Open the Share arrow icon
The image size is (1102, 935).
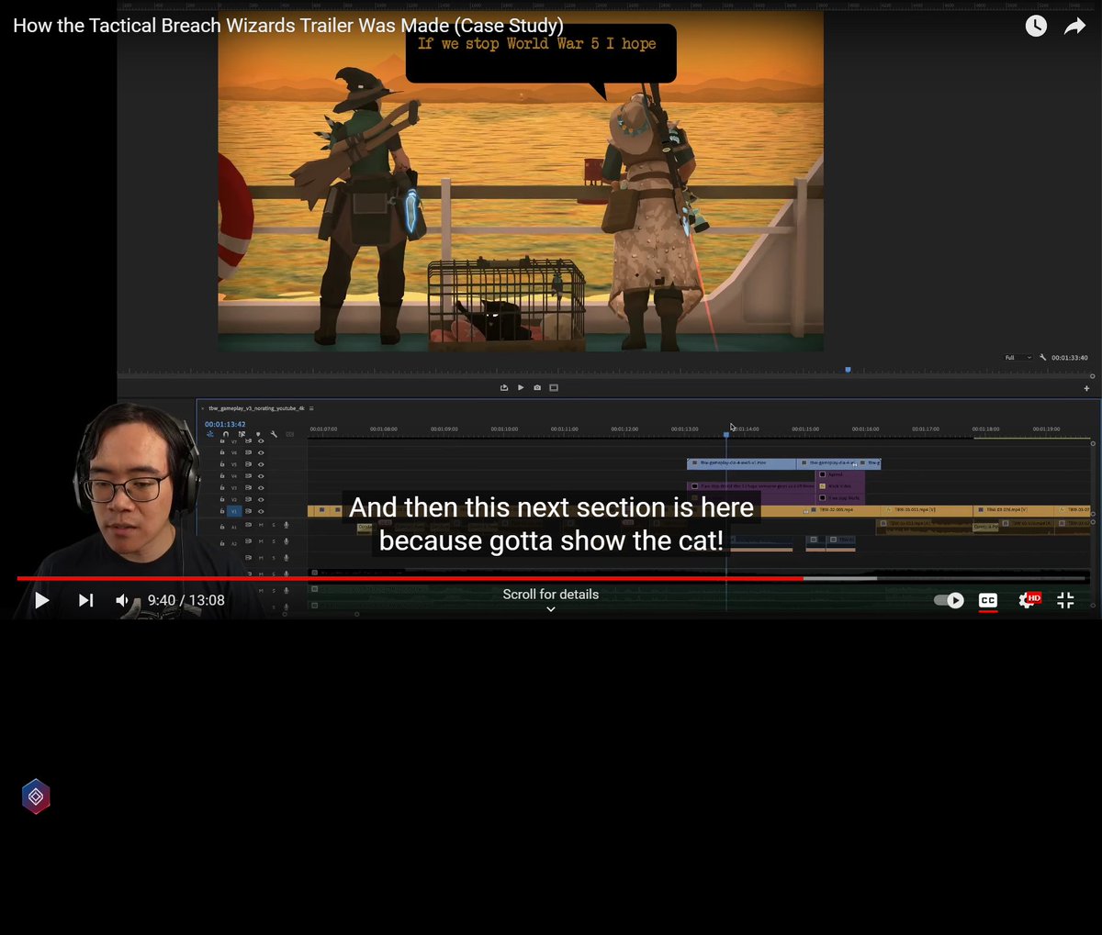point(1074,27)
